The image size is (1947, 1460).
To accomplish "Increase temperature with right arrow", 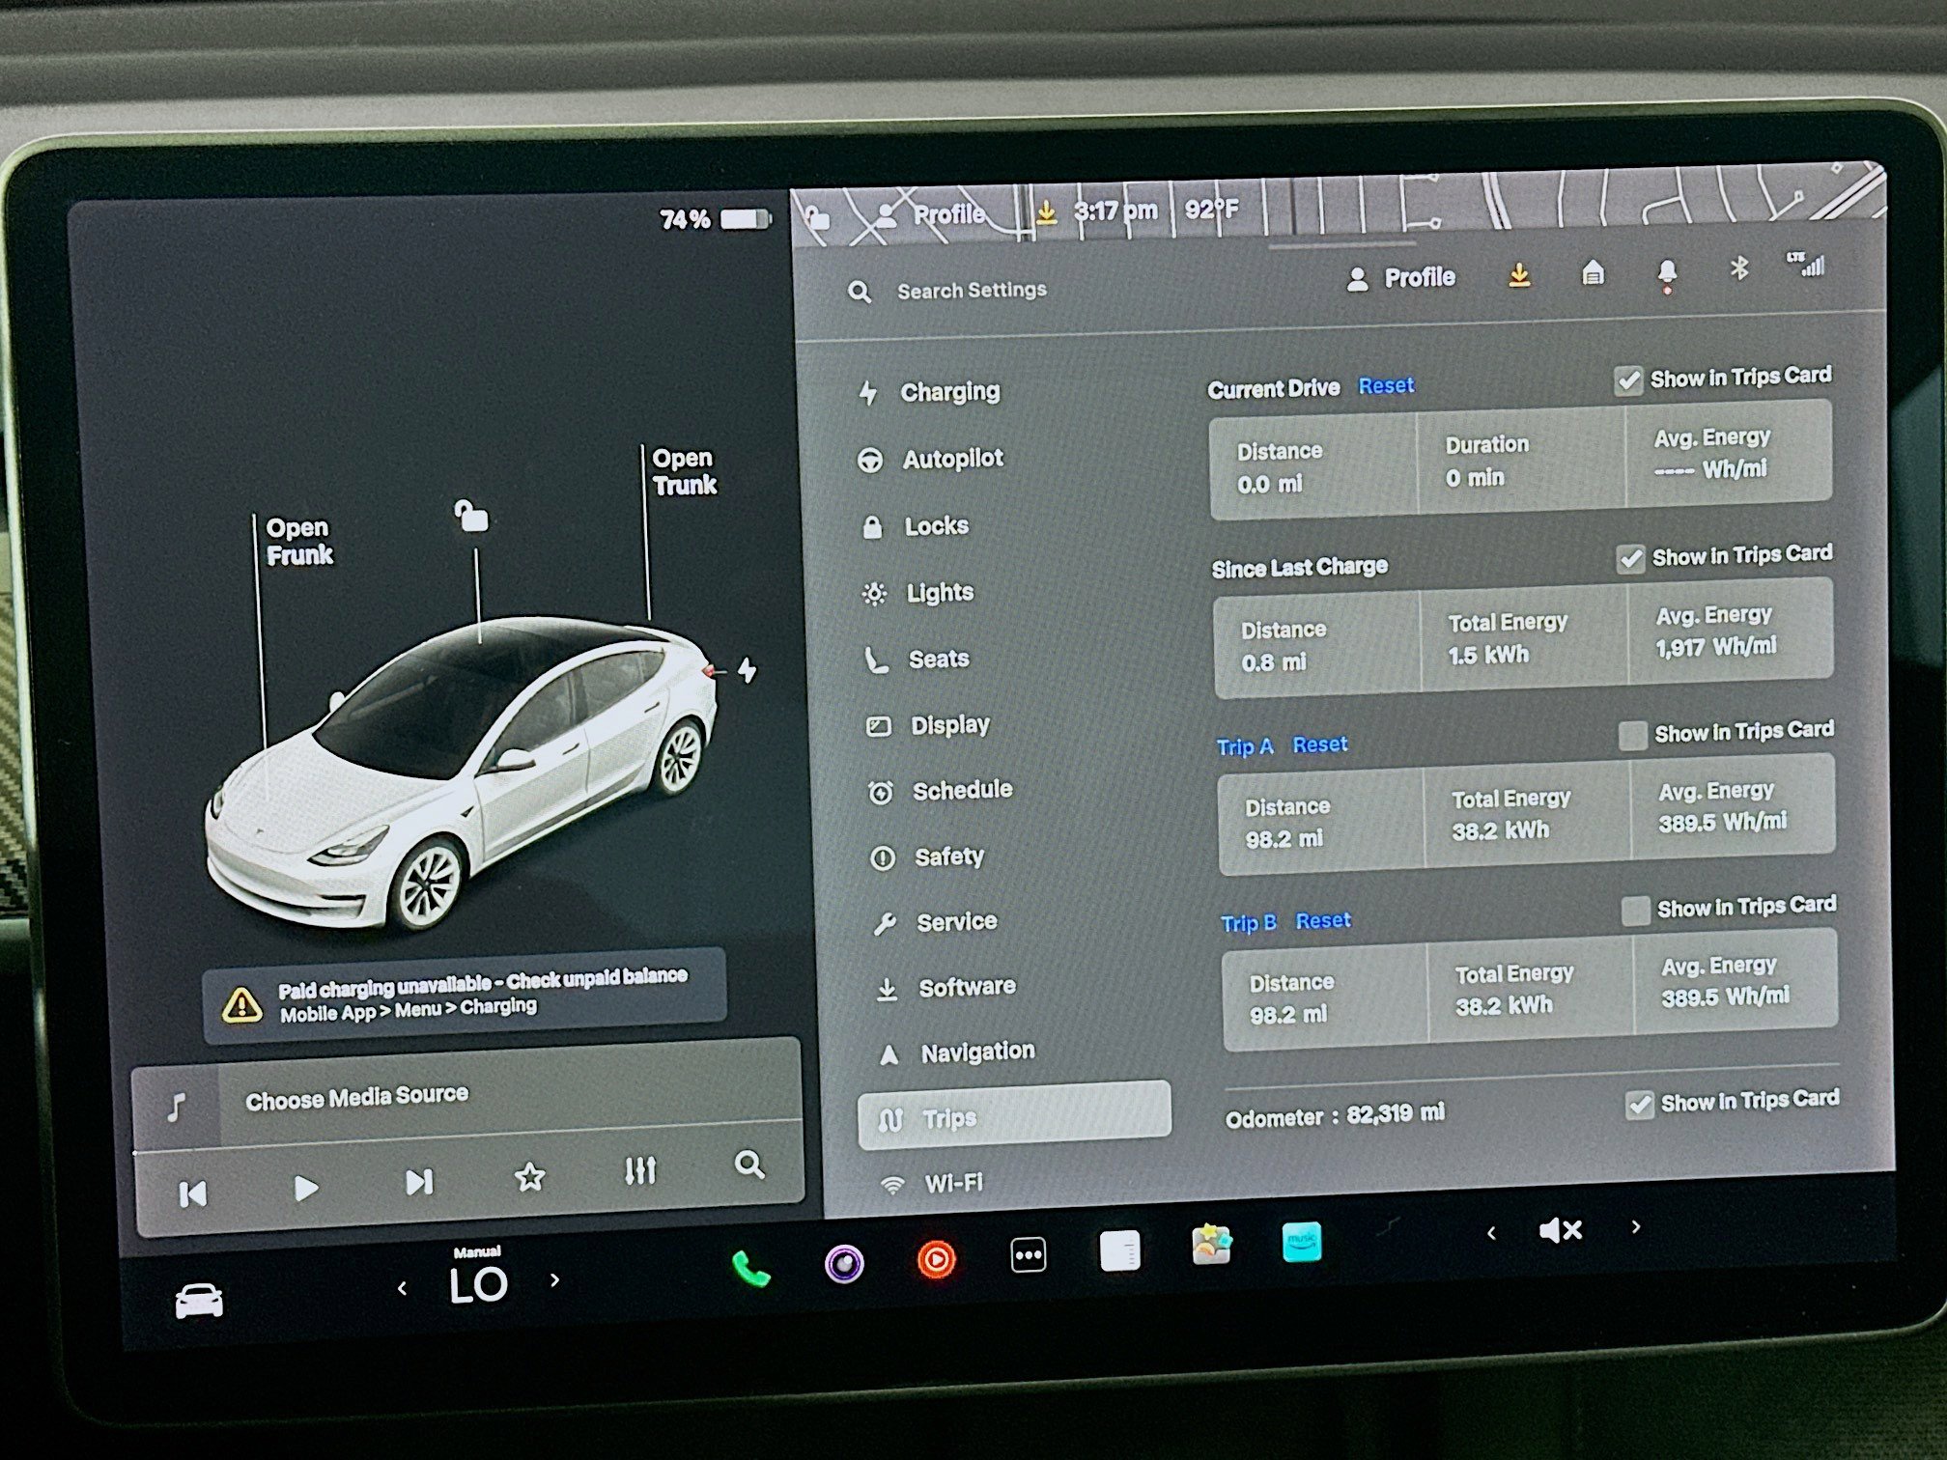I will [554, 1280].
